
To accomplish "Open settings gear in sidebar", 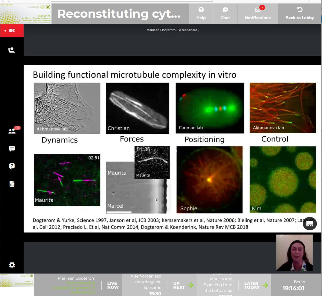I will pyautogui.click(x=12, y=265).
